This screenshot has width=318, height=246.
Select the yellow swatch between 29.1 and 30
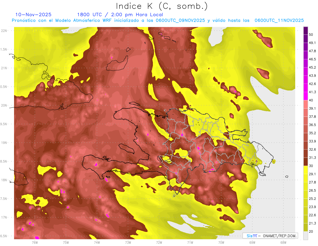click(306, 170)
